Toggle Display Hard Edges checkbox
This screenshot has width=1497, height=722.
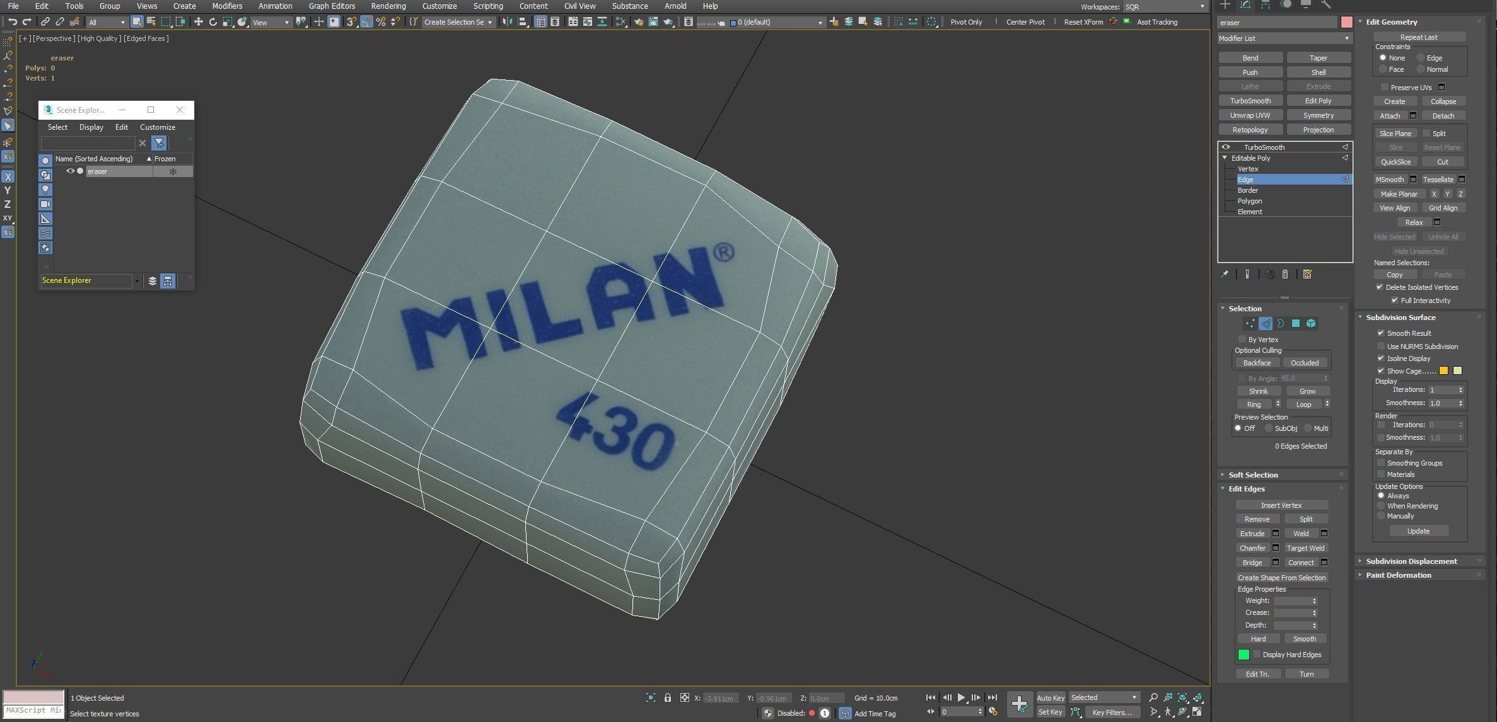[x=1257, y=654]
